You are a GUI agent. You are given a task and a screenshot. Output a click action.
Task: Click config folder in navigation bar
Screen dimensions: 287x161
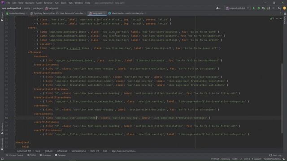tap(27, 8)
